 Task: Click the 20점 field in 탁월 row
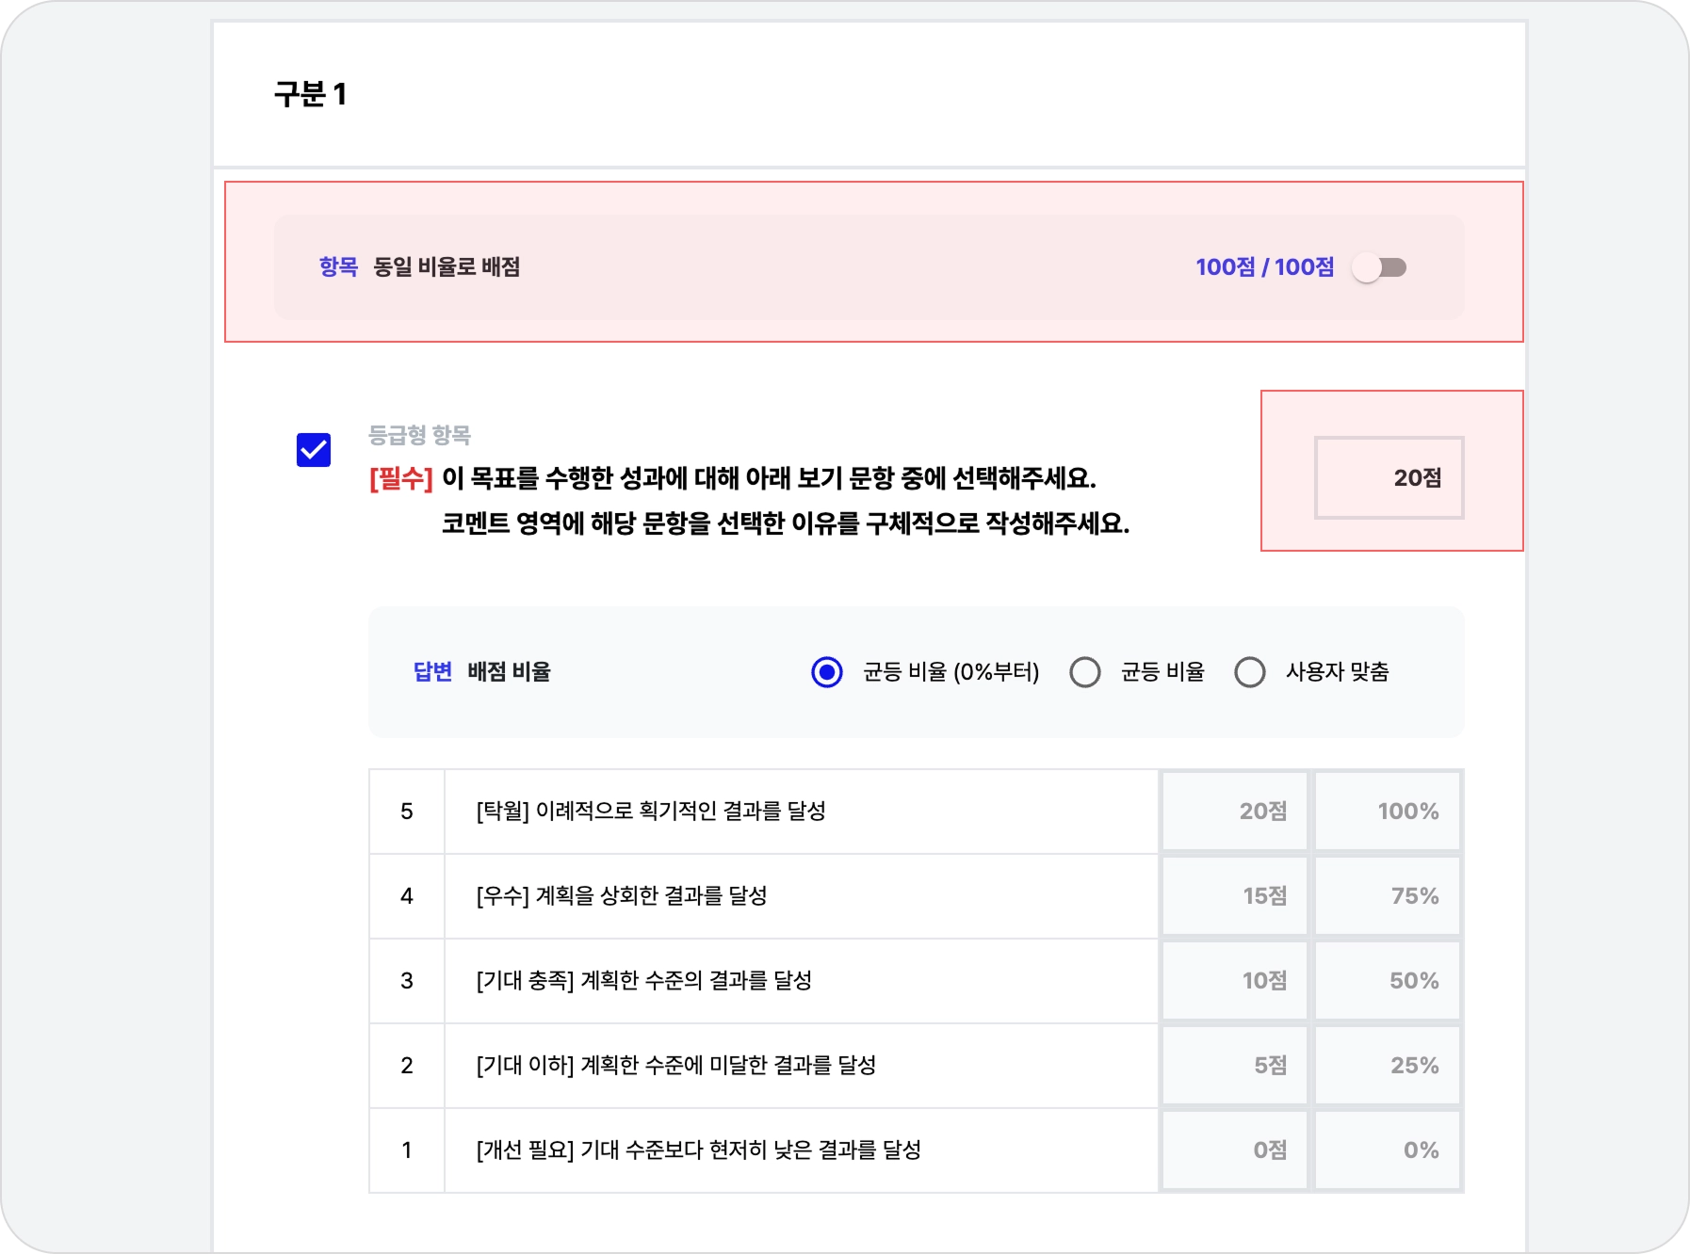(1235, 812)
